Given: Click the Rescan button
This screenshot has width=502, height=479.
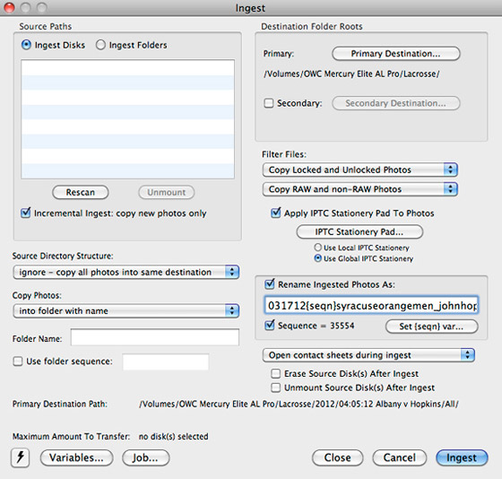Looking at the screenshot, I should [x=81, y=192].
